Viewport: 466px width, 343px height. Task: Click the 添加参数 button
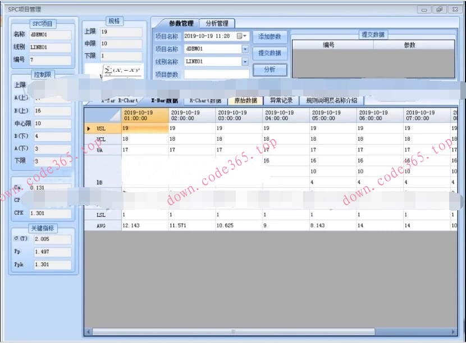click(x=269, y=37)
